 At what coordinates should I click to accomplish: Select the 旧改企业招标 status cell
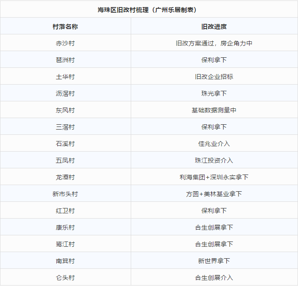(214, 77)
